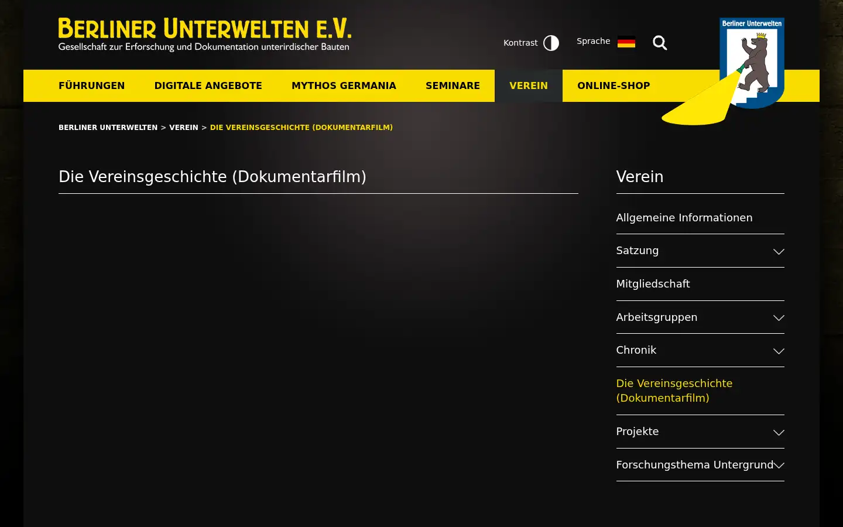The width and height of the screenshot is (843, 527).
Task: Open Satzung sidebar link
Action: click(x=638, y=251)
